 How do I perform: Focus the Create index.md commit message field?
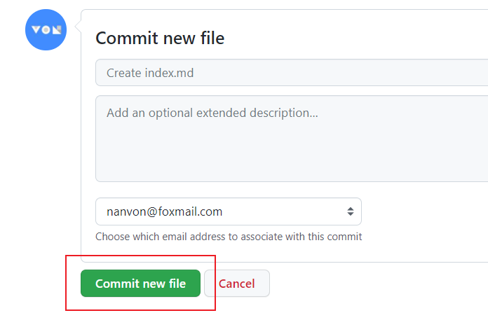[x=292, y=72]
